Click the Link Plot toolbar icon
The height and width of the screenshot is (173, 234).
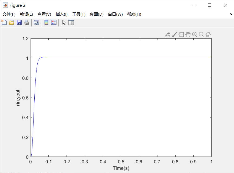[x=36, y=22]
